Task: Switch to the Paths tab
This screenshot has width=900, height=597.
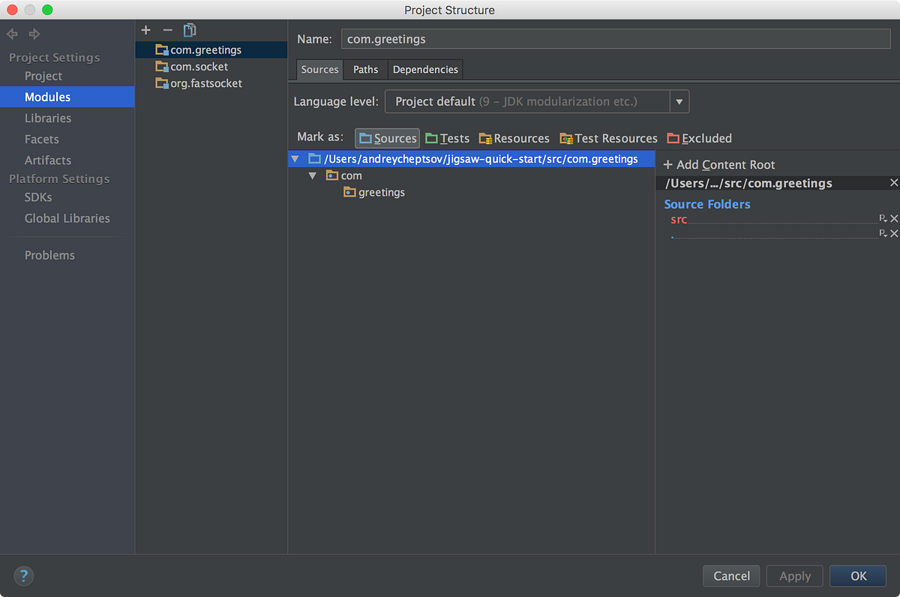Action: pyautogui.click(x=365, y=69)
